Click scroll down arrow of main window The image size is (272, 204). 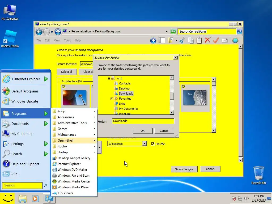240,160
